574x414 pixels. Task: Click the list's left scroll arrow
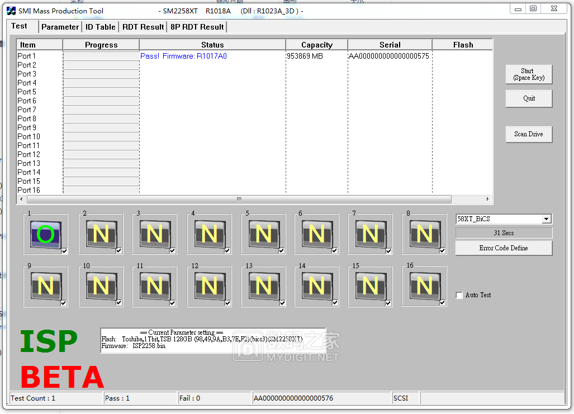(21, 199)
